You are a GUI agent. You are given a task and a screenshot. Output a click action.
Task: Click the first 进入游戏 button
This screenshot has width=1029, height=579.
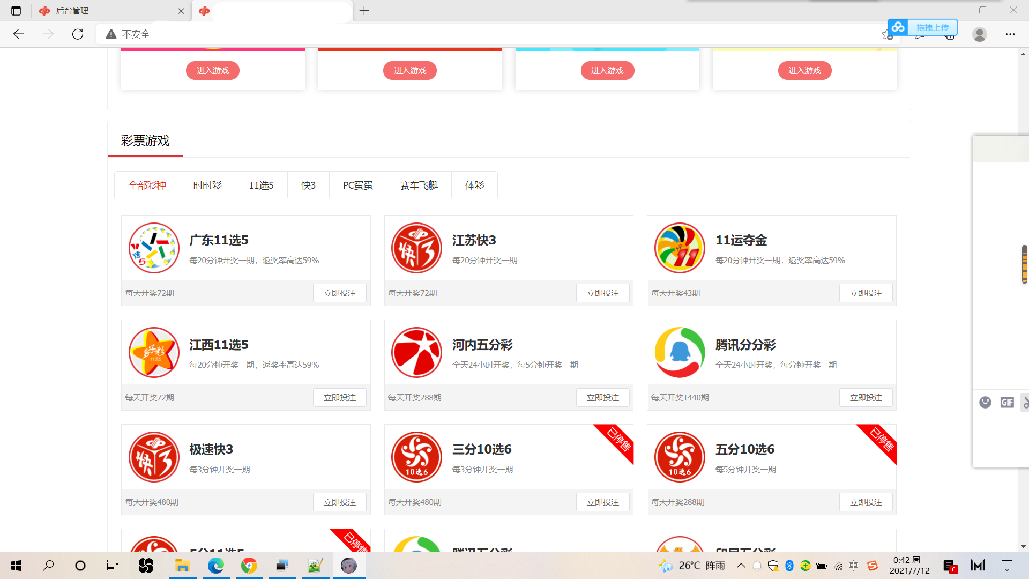tap(213, 71)
